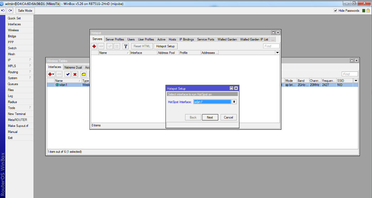The height and width of the screenshot is (198, 372).
Task: Click the HotSpot Interface field showing wlan1
Action: click(212, 102)
